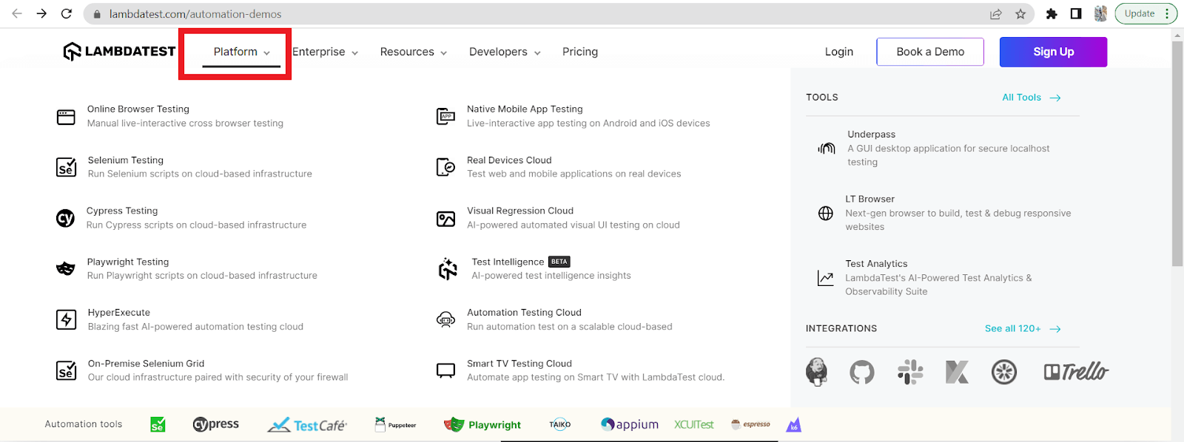Click the Selenium logo in Automation tools
The height and width of the screenshot is (442, 1184).
pos(158,424)
